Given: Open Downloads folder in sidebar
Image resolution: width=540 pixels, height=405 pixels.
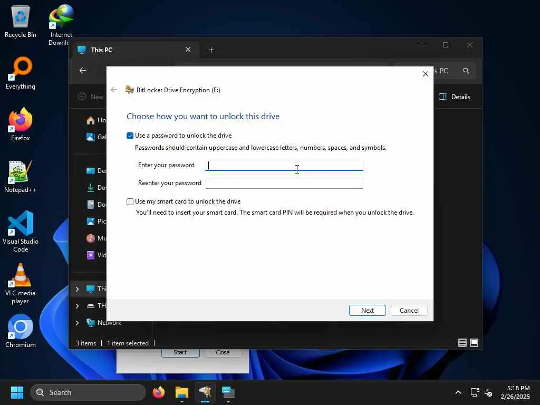Looking at the screenshot, I should click(96, 188).
